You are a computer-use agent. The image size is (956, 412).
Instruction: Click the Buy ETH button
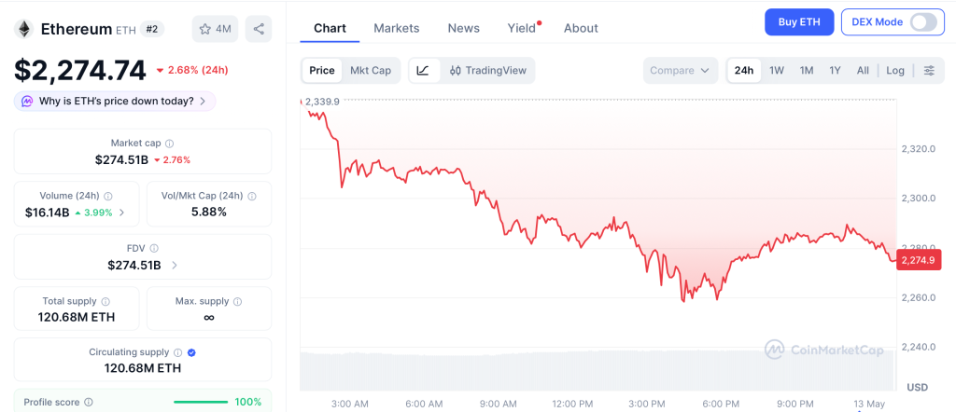799,22
